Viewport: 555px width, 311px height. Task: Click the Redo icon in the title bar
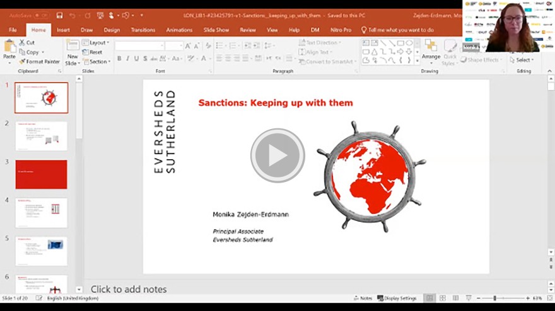coord(88,16)
